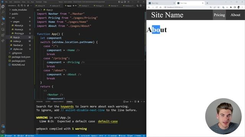This screenshot has height=137, width=245.
Task: Click the split editor icon
Action: [140, 6]
